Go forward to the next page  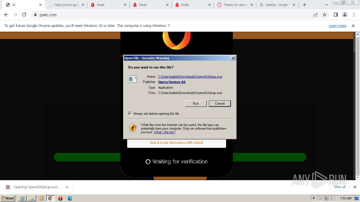click(15, 15)
